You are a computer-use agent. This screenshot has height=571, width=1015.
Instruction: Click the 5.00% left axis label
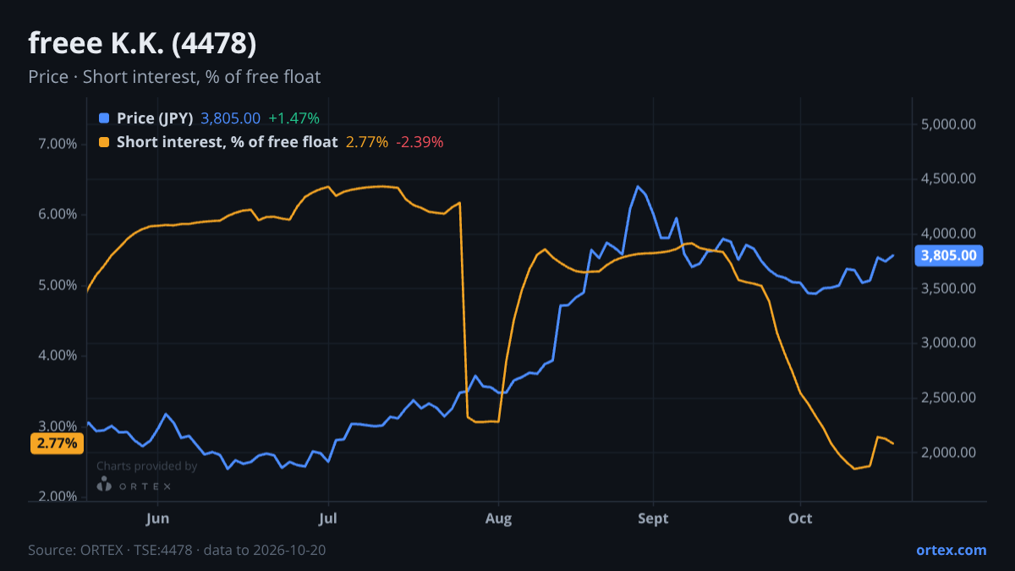58,285
